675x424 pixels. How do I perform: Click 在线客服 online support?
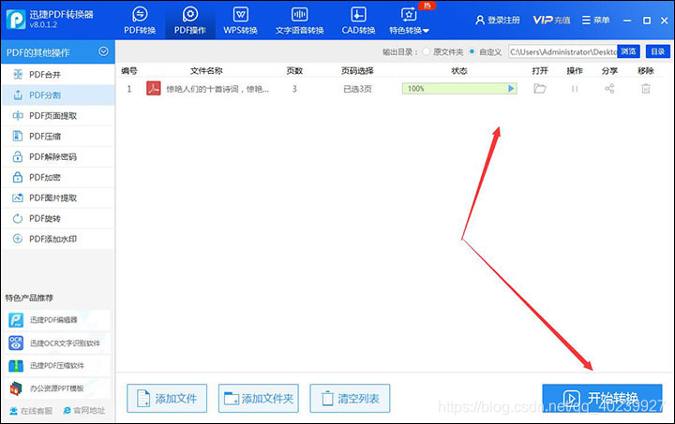pyautogui.click(x=31, y=411)
